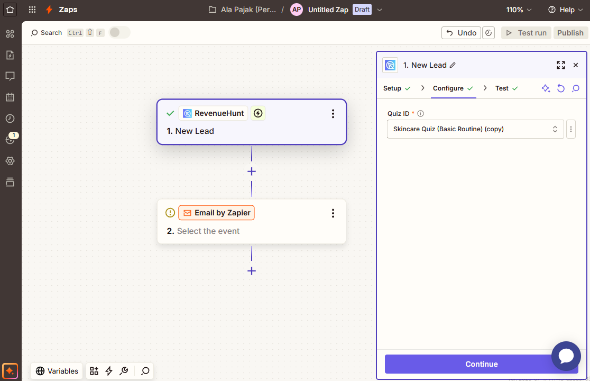Switch to the Setup tab
The width and height of the screenshot is (590, 381).
[x=397, y=88]
